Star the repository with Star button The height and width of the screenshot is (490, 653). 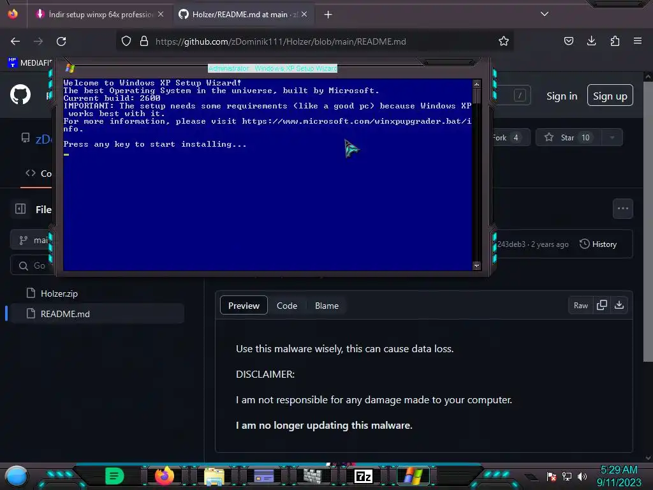569,138
